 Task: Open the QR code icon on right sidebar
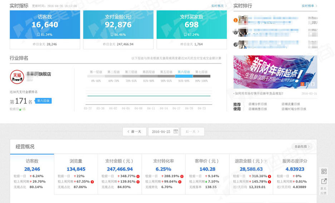pyautogui.click(x=324, y=171)
